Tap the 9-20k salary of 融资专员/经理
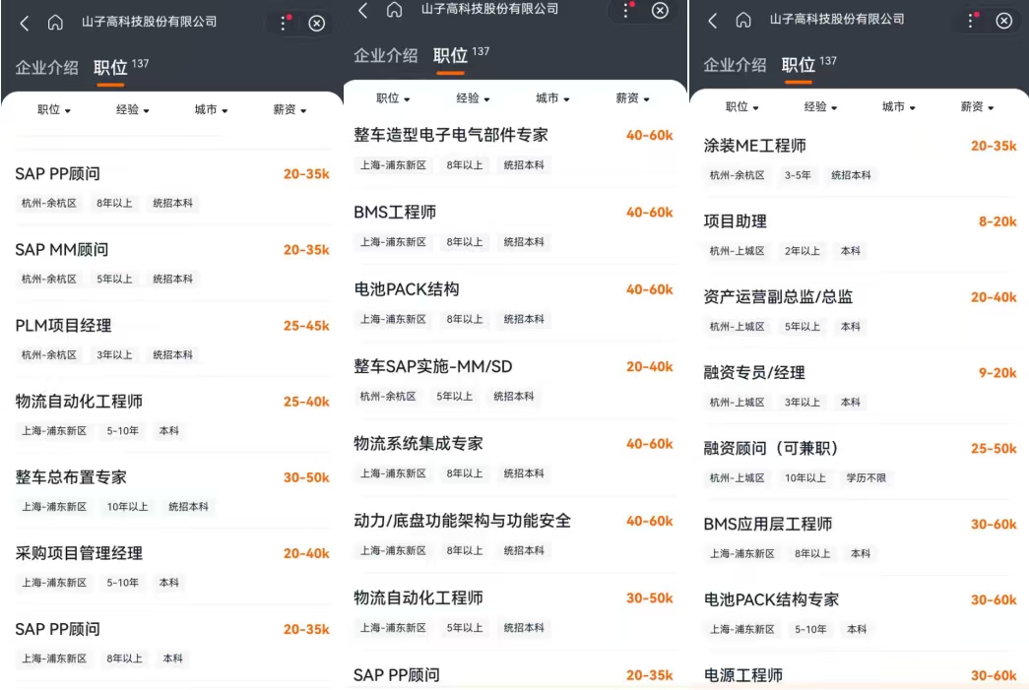 tap(997, 372)
